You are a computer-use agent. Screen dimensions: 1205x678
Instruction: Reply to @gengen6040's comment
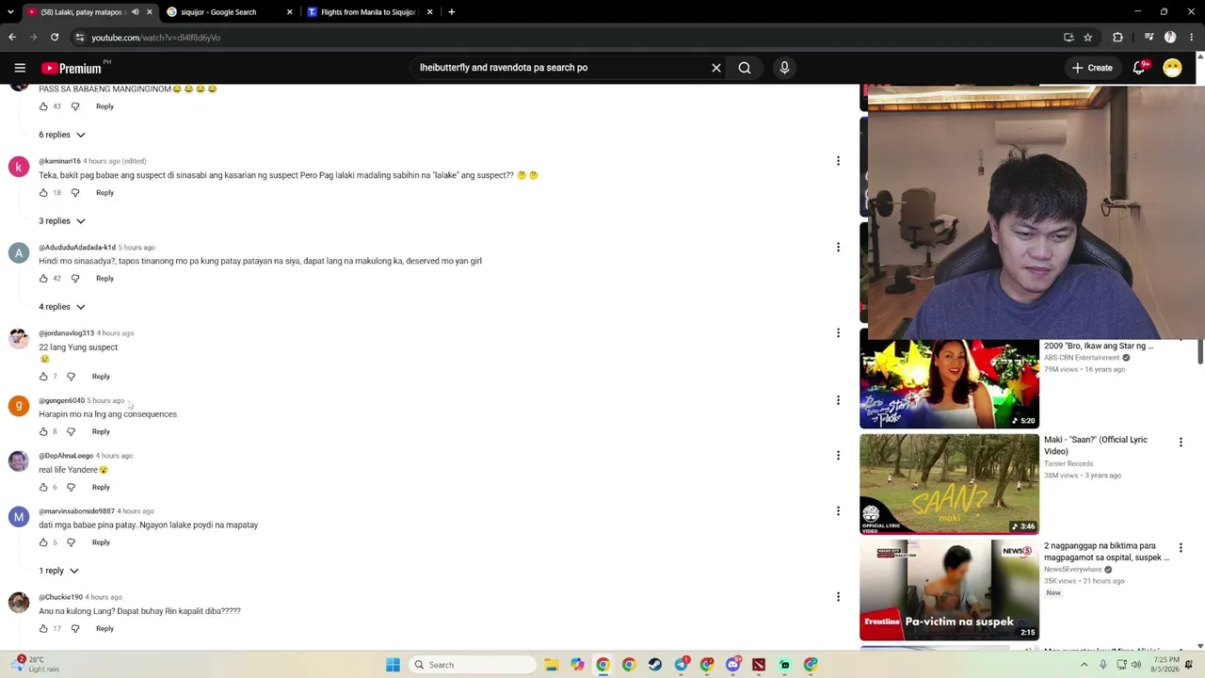pyautogui.click(x=101, y=431)
